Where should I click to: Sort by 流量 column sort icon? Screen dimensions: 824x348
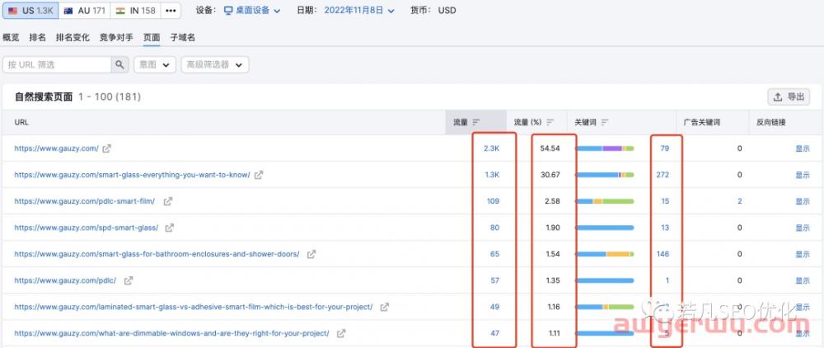[476, 122]
